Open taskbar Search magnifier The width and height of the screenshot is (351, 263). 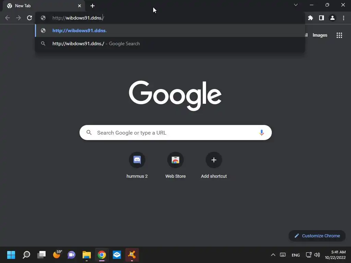click(26, 255)
